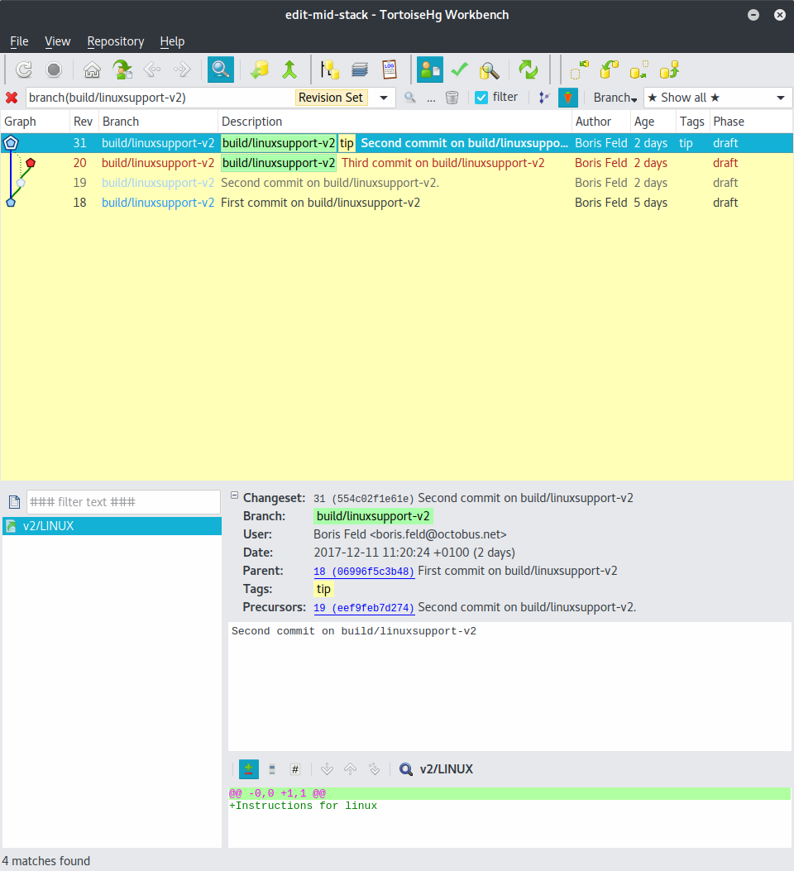Click the Manifest browse icon
794x871 pixels.
pyautogui.click(x=330, y=70)
